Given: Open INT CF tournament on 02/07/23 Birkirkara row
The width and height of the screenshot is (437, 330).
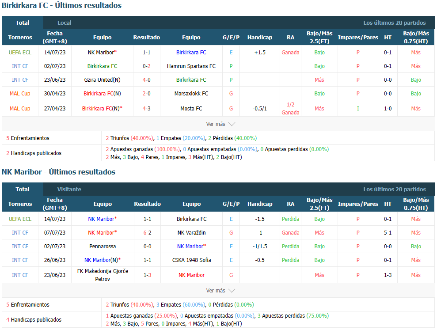Looking at the screenshot, I should point(20,66).
